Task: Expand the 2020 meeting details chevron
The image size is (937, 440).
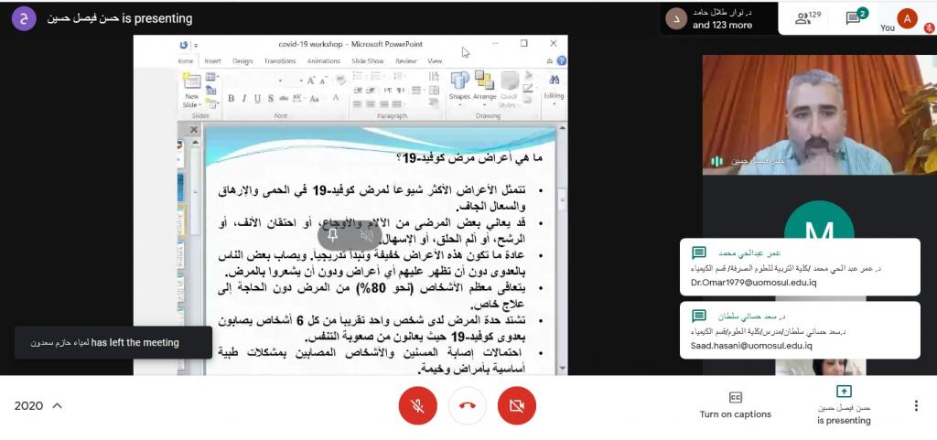Action: coord(57,406)
